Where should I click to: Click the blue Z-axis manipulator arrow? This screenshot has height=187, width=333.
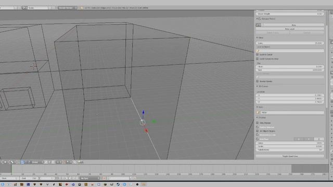point(143,112)
